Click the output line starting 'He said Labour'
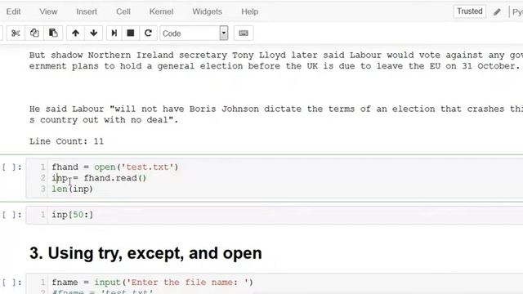 coord(276,109)
